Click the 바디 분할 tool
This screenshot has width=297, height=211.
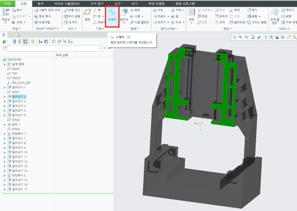[x=72, y=16]
